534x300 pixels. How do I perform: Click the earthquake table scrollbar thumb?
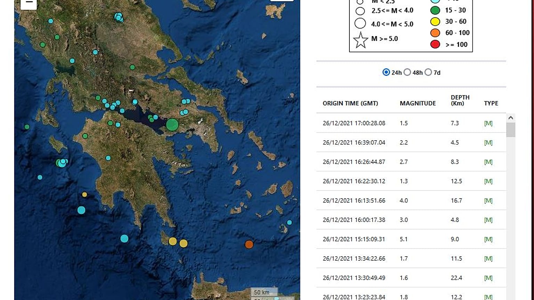pos(511,130)
